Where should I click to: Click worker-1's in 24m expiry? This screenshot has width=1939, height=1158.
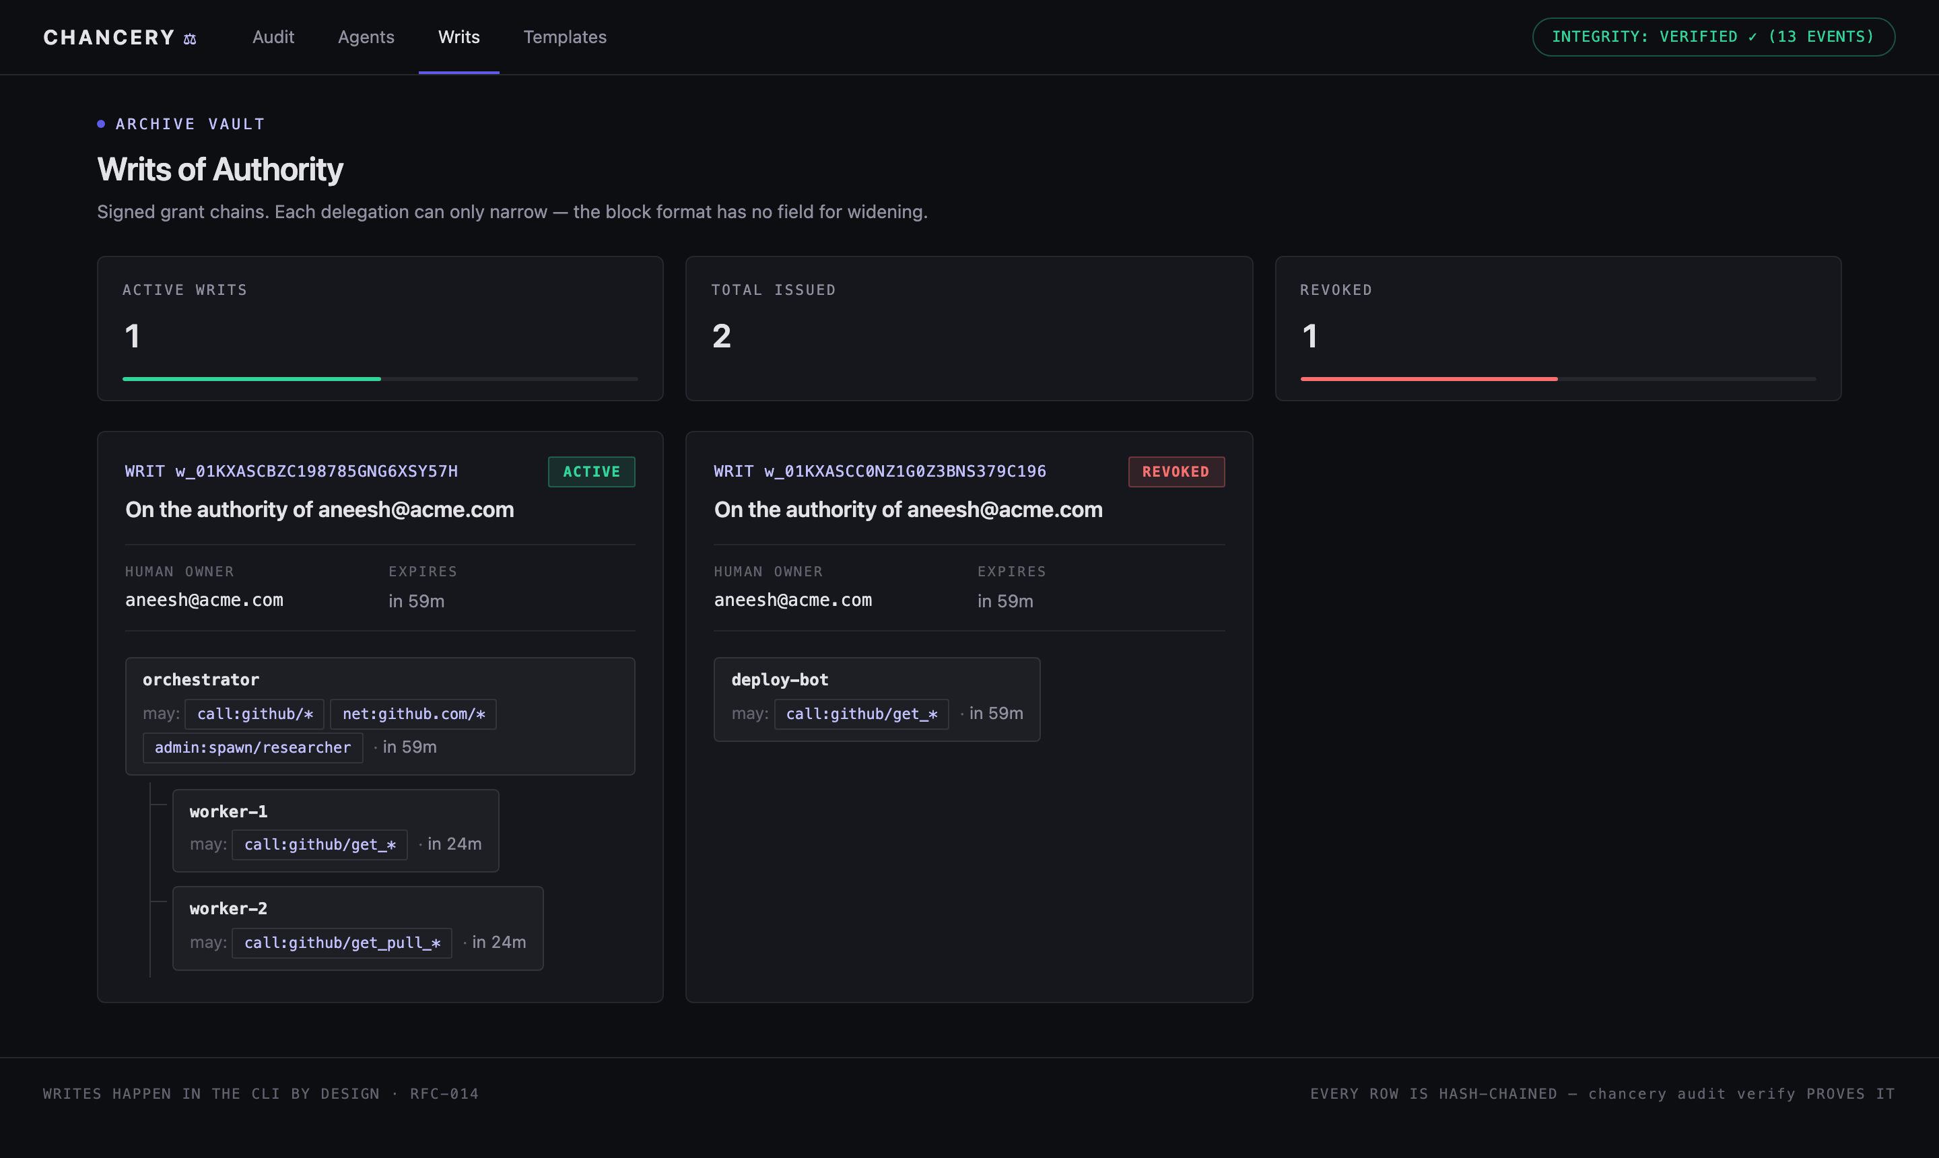(x=454, y=844)
